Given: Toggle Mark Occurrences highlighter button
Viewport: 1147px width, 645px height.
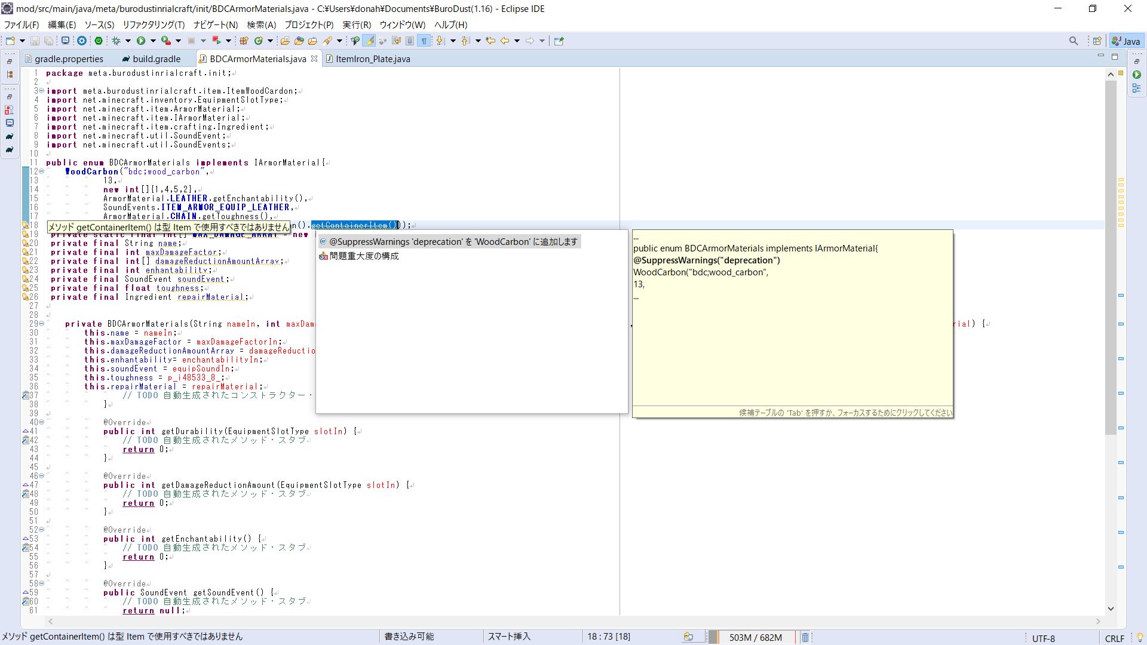Looking at the screenshot, I should (x=369, y=41).
